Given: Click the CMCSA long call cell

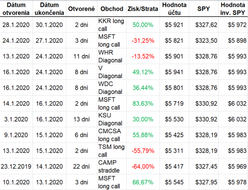Looking at the screenshot, I should (112, 135).
